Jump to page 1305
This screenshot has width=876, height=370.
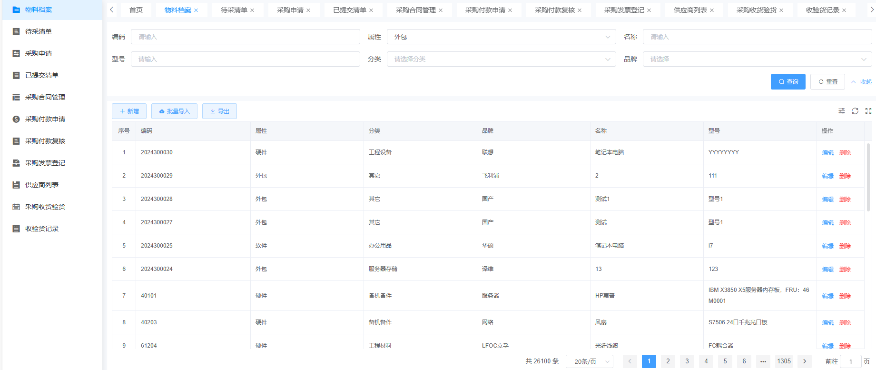coord(784,361)
